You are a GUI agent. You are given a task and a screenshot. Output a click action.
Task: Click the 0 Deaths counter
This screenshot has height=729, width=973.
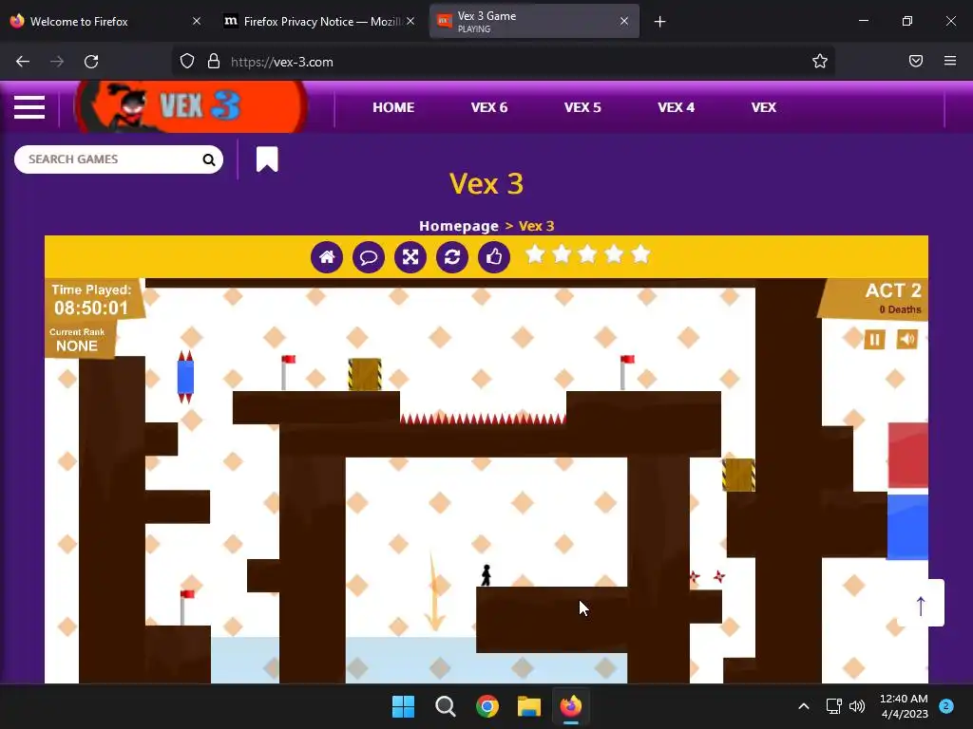[900, 309]
